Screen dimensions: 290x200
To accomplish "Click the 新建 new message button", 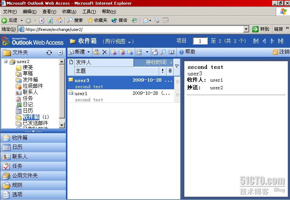I will click(x=77, y=52).
